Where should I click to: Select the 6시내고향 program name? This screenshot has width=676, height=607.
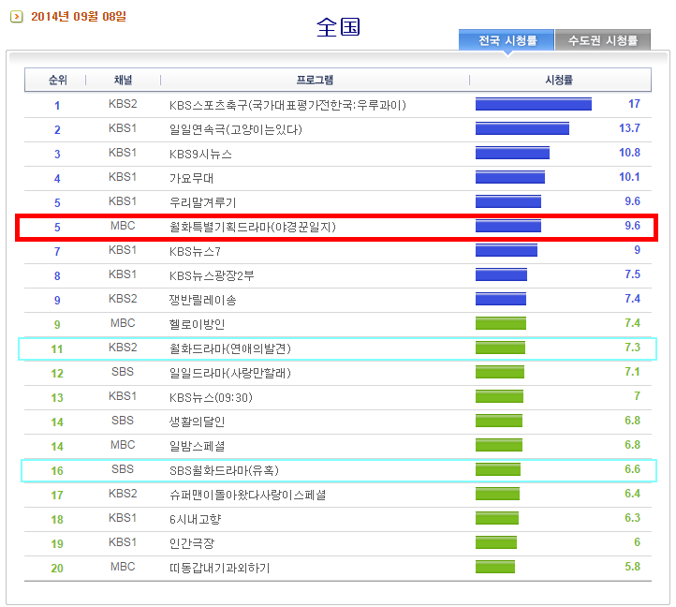(196, 519)
